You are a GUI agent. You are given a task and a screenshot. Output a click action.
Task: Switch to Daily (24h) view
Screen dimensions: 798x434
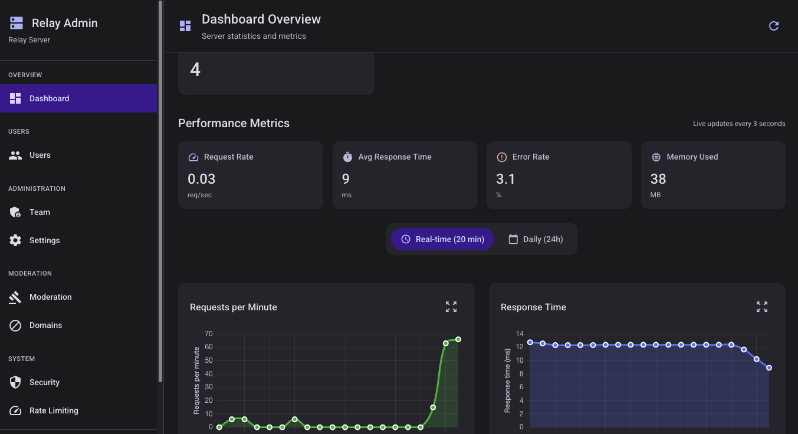pos(536,239)
